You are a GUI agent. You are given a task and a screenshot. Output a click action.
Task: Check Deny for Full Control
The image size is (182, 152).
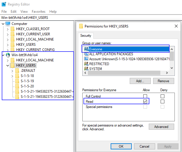[x=162, y=96]
